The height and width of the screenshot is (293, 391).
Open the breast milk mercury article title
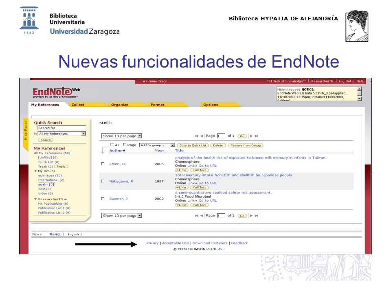tap(250, 158)
